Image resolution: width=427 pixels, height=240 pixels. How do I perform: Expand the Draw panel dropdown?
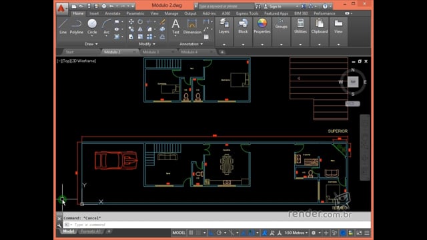[x=91, y=44]
